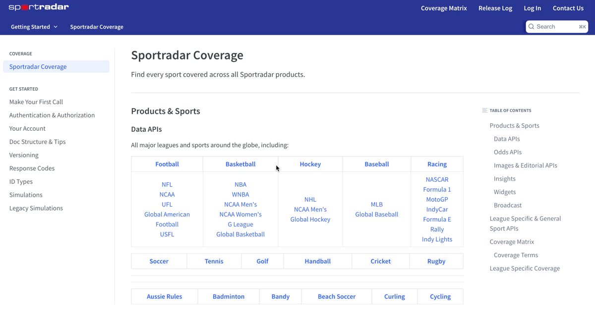Click the Hockey header link
595x309 pixels.
click(x=310, y=164)
